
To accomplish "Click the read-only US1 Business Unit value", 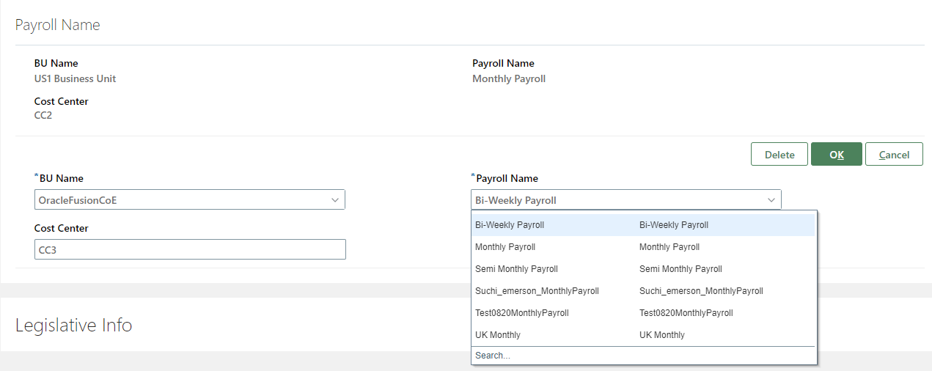I will click(75, 78).
